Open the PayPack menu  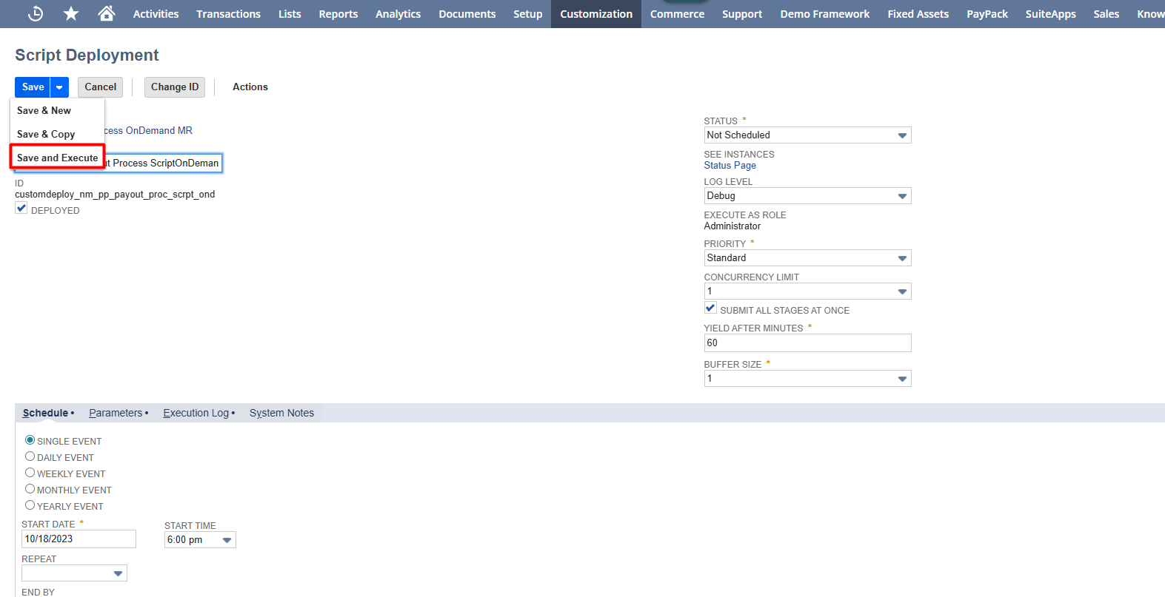click(x=987, y=14)
